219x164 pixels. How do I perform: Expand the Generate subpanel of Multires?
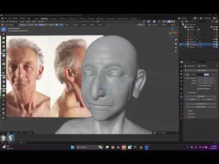[191, 114]
